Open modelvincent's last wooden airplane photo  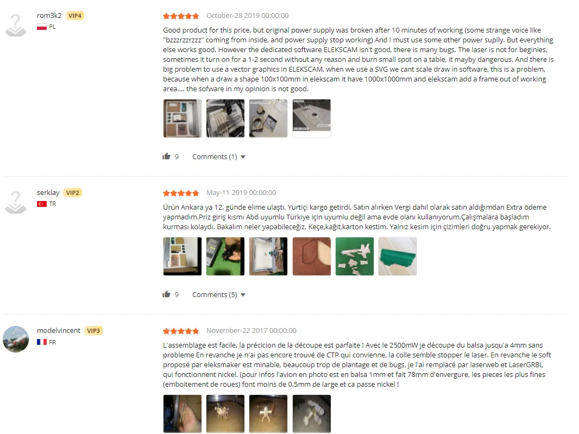point(312,414)
